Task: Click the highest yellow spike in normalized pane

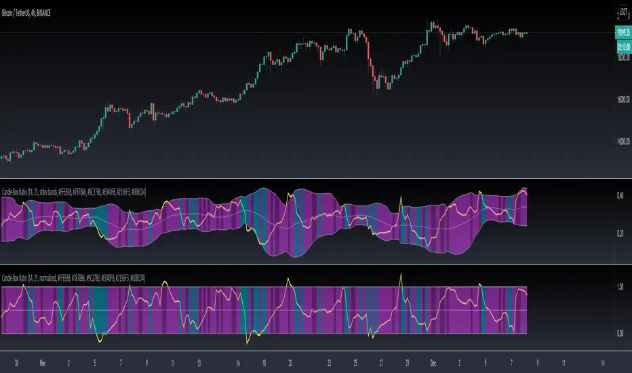Action: point(401,275)
